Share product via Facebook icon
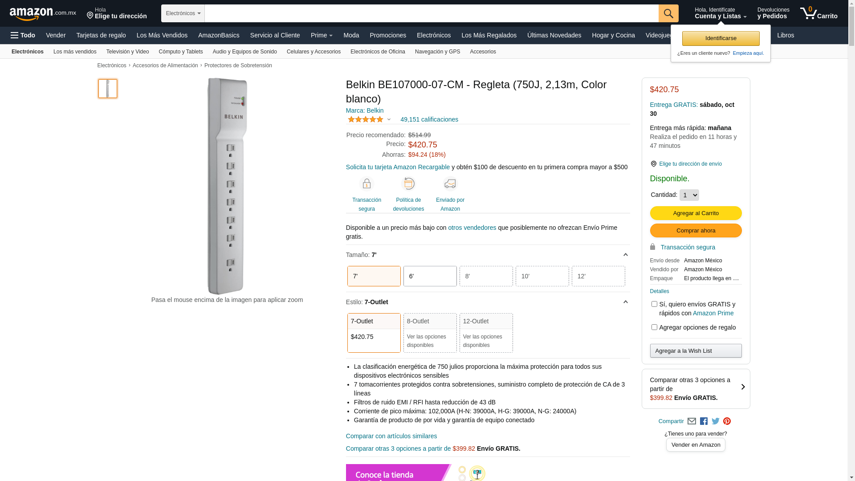The width and height of the screenshot is (855, 481). click(704, 421)
